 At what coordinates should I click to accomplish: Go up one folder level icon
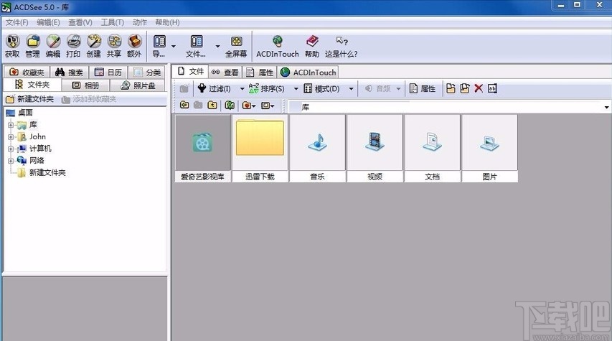pos(212,105)
